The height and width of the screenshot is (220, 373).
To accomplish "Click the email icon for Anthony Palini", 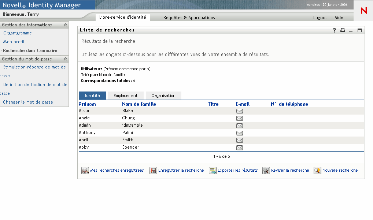I will 240,133.
